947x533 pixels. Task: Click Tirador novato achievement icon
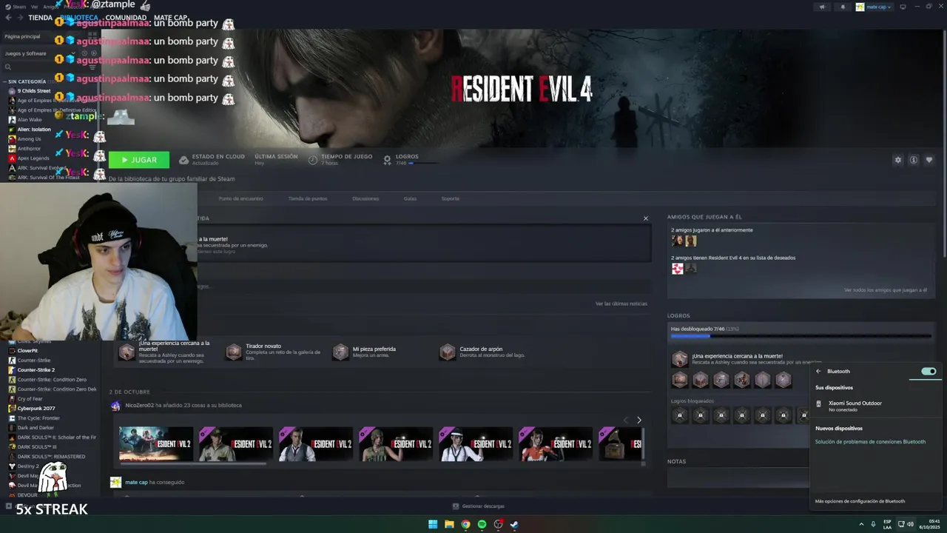click(234, 352)
